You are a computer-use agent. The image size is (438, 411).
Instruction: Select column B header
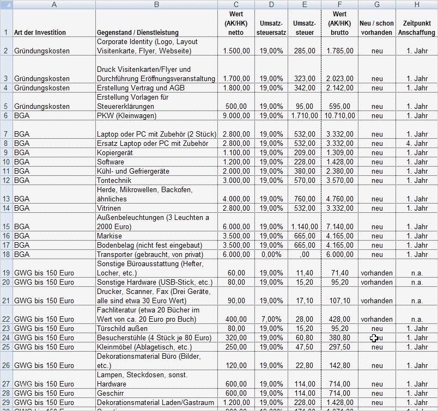156,4
